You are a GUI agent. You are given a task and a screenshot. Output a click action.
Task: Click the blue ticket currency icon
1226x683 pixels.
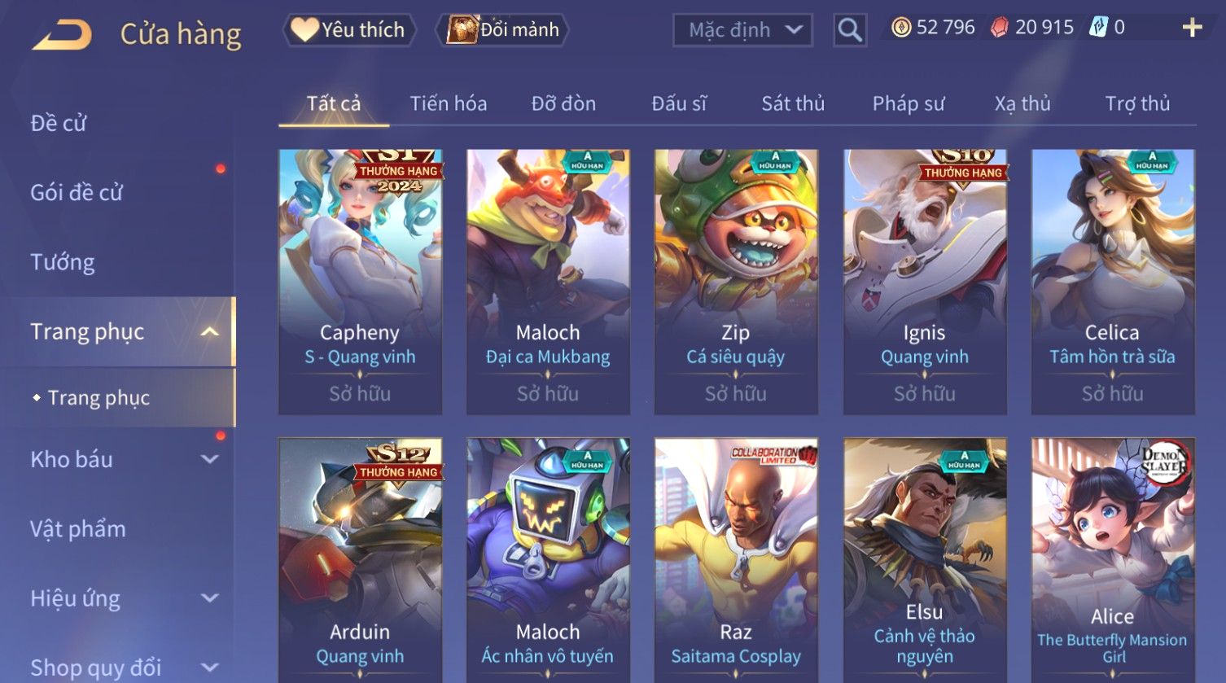pos(1098,28)
